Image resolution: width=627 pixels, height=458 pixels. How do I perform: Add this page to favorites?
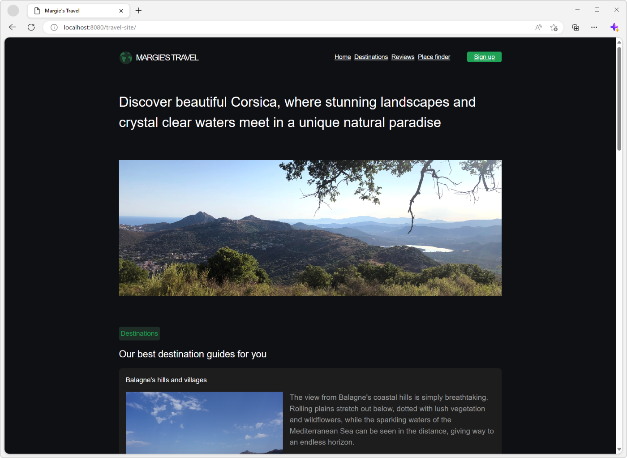[554, 27]
